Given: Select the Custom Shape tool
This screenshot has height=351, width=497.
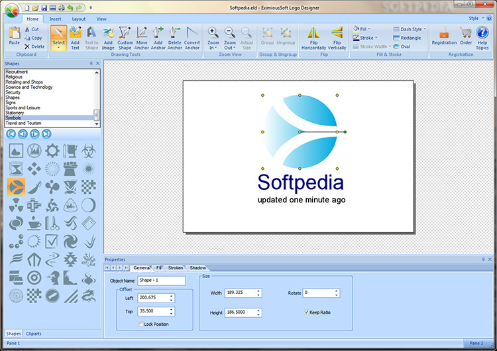Looking at the screenshot, I should [125, 38].
